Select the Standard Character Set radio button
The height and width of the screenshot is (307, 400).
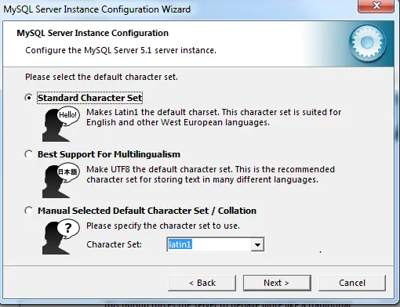pos(29,98)
